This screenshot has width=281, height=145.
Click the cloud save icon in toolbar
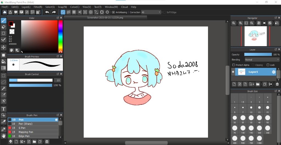click(x=5, y=12)
